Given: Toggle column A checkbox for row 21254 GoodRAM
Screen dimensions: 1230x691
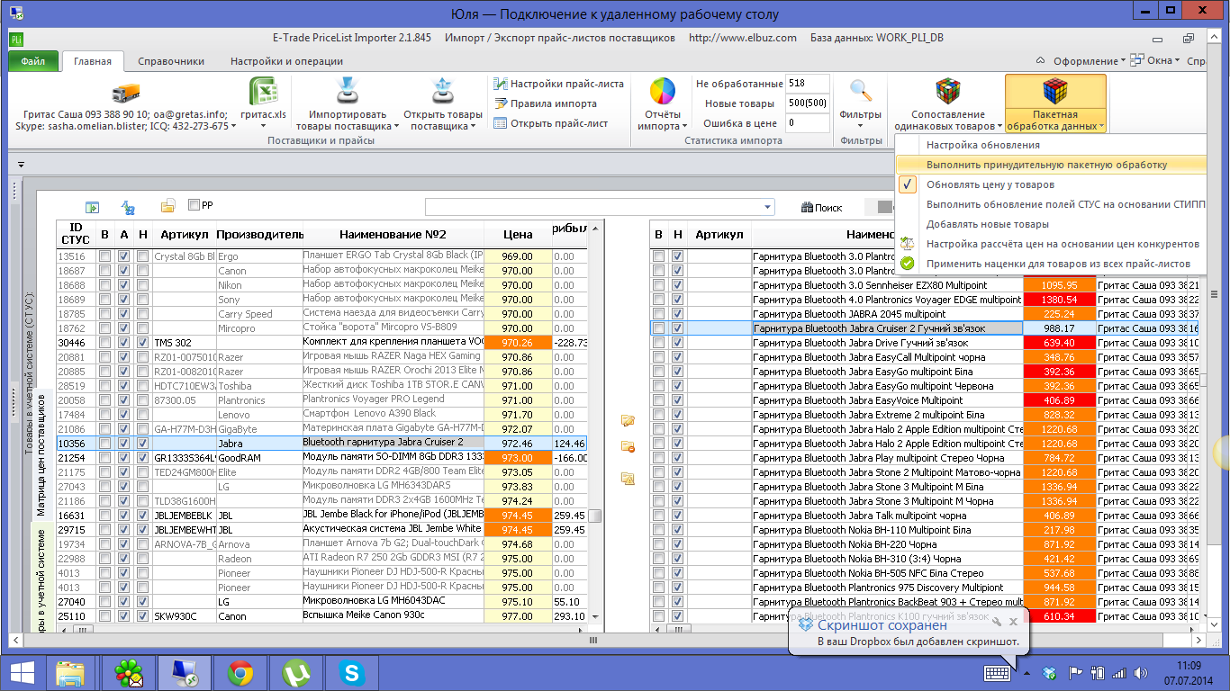Looking at the screenshot, I should 123,458.
